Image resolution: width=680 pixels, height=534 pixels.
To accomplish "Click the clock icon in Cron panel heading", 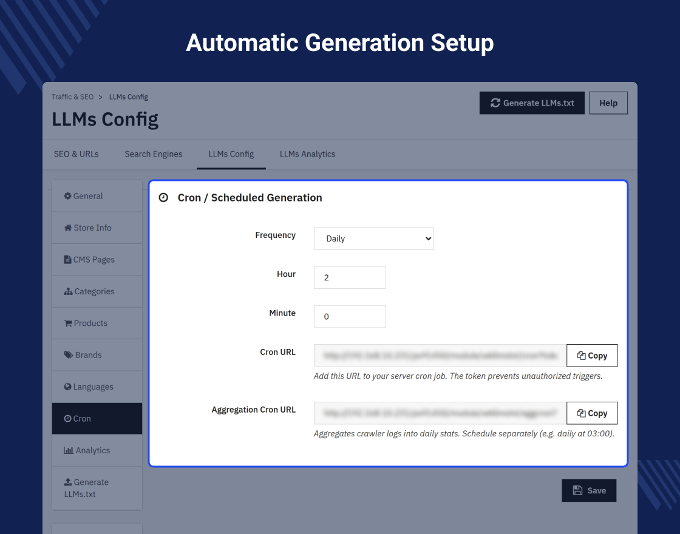I will click(x=163, y=198).
